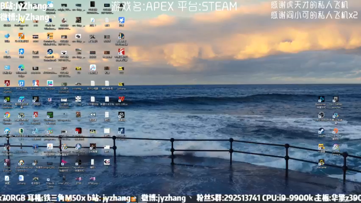Image resolution: width=361 pixels, height=203 pixels.
Task: Select the Steam desktop shortcut
Action: (321, 131)
